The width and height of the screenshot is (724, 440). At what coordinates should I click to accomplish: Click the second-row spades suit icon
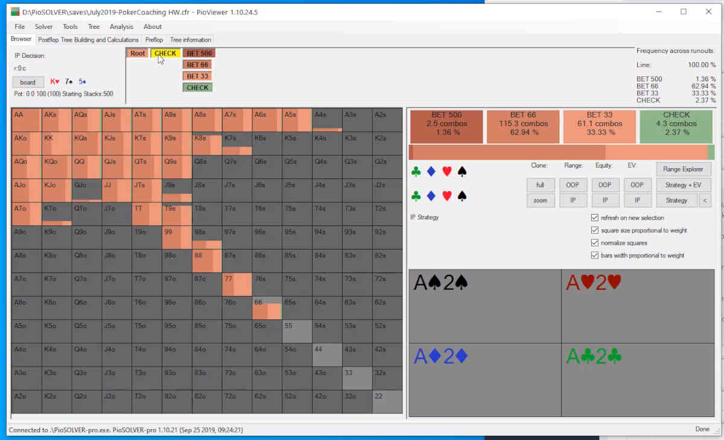point(462,195)
